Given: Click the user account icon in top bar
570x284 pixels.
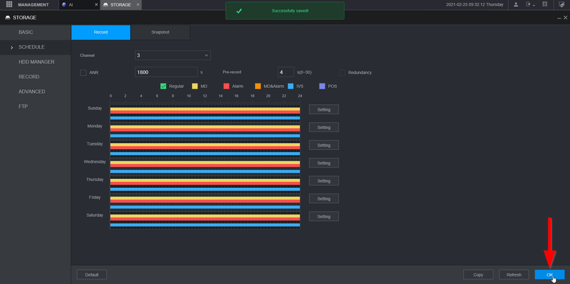Looking at the screenshot, I should tap(516, 4).
